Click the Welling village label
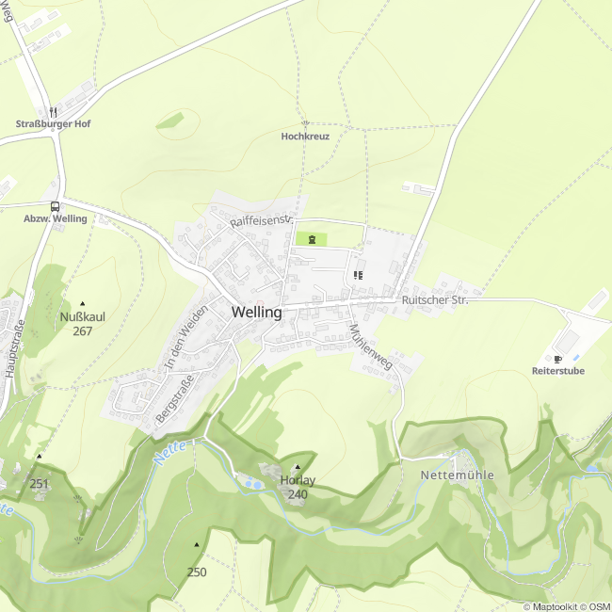Viewport: 612px width, 612px height. click(257, 313)
